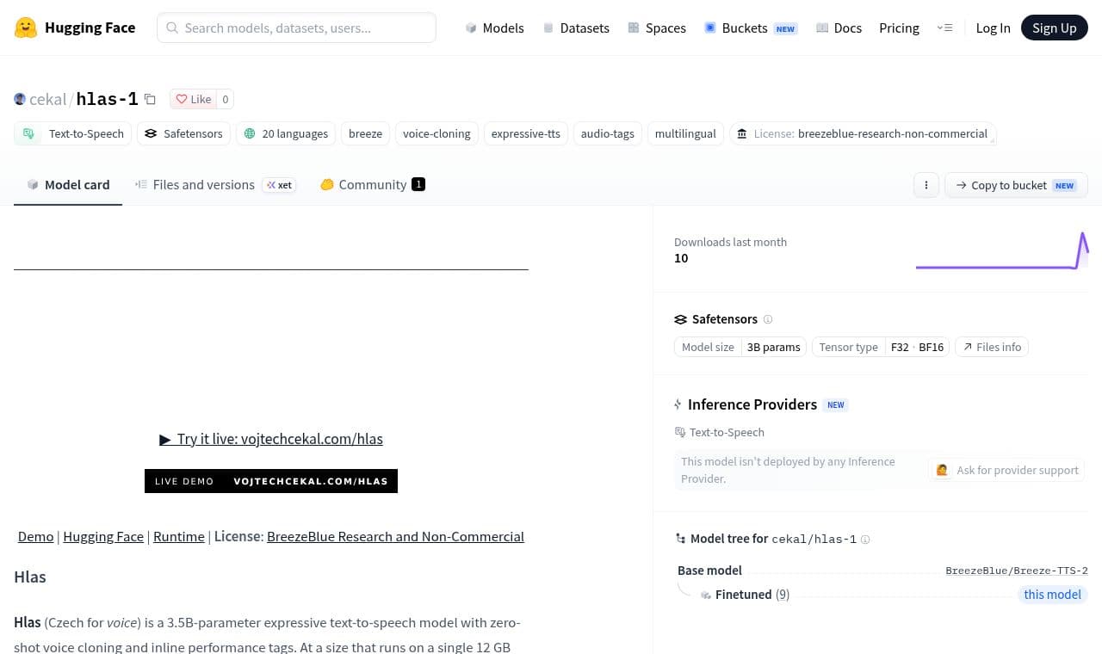The width and height of the screenshot is (1102, 654).
Task: Click the Hugging Face logo emoji
Action: click(26, 28)
